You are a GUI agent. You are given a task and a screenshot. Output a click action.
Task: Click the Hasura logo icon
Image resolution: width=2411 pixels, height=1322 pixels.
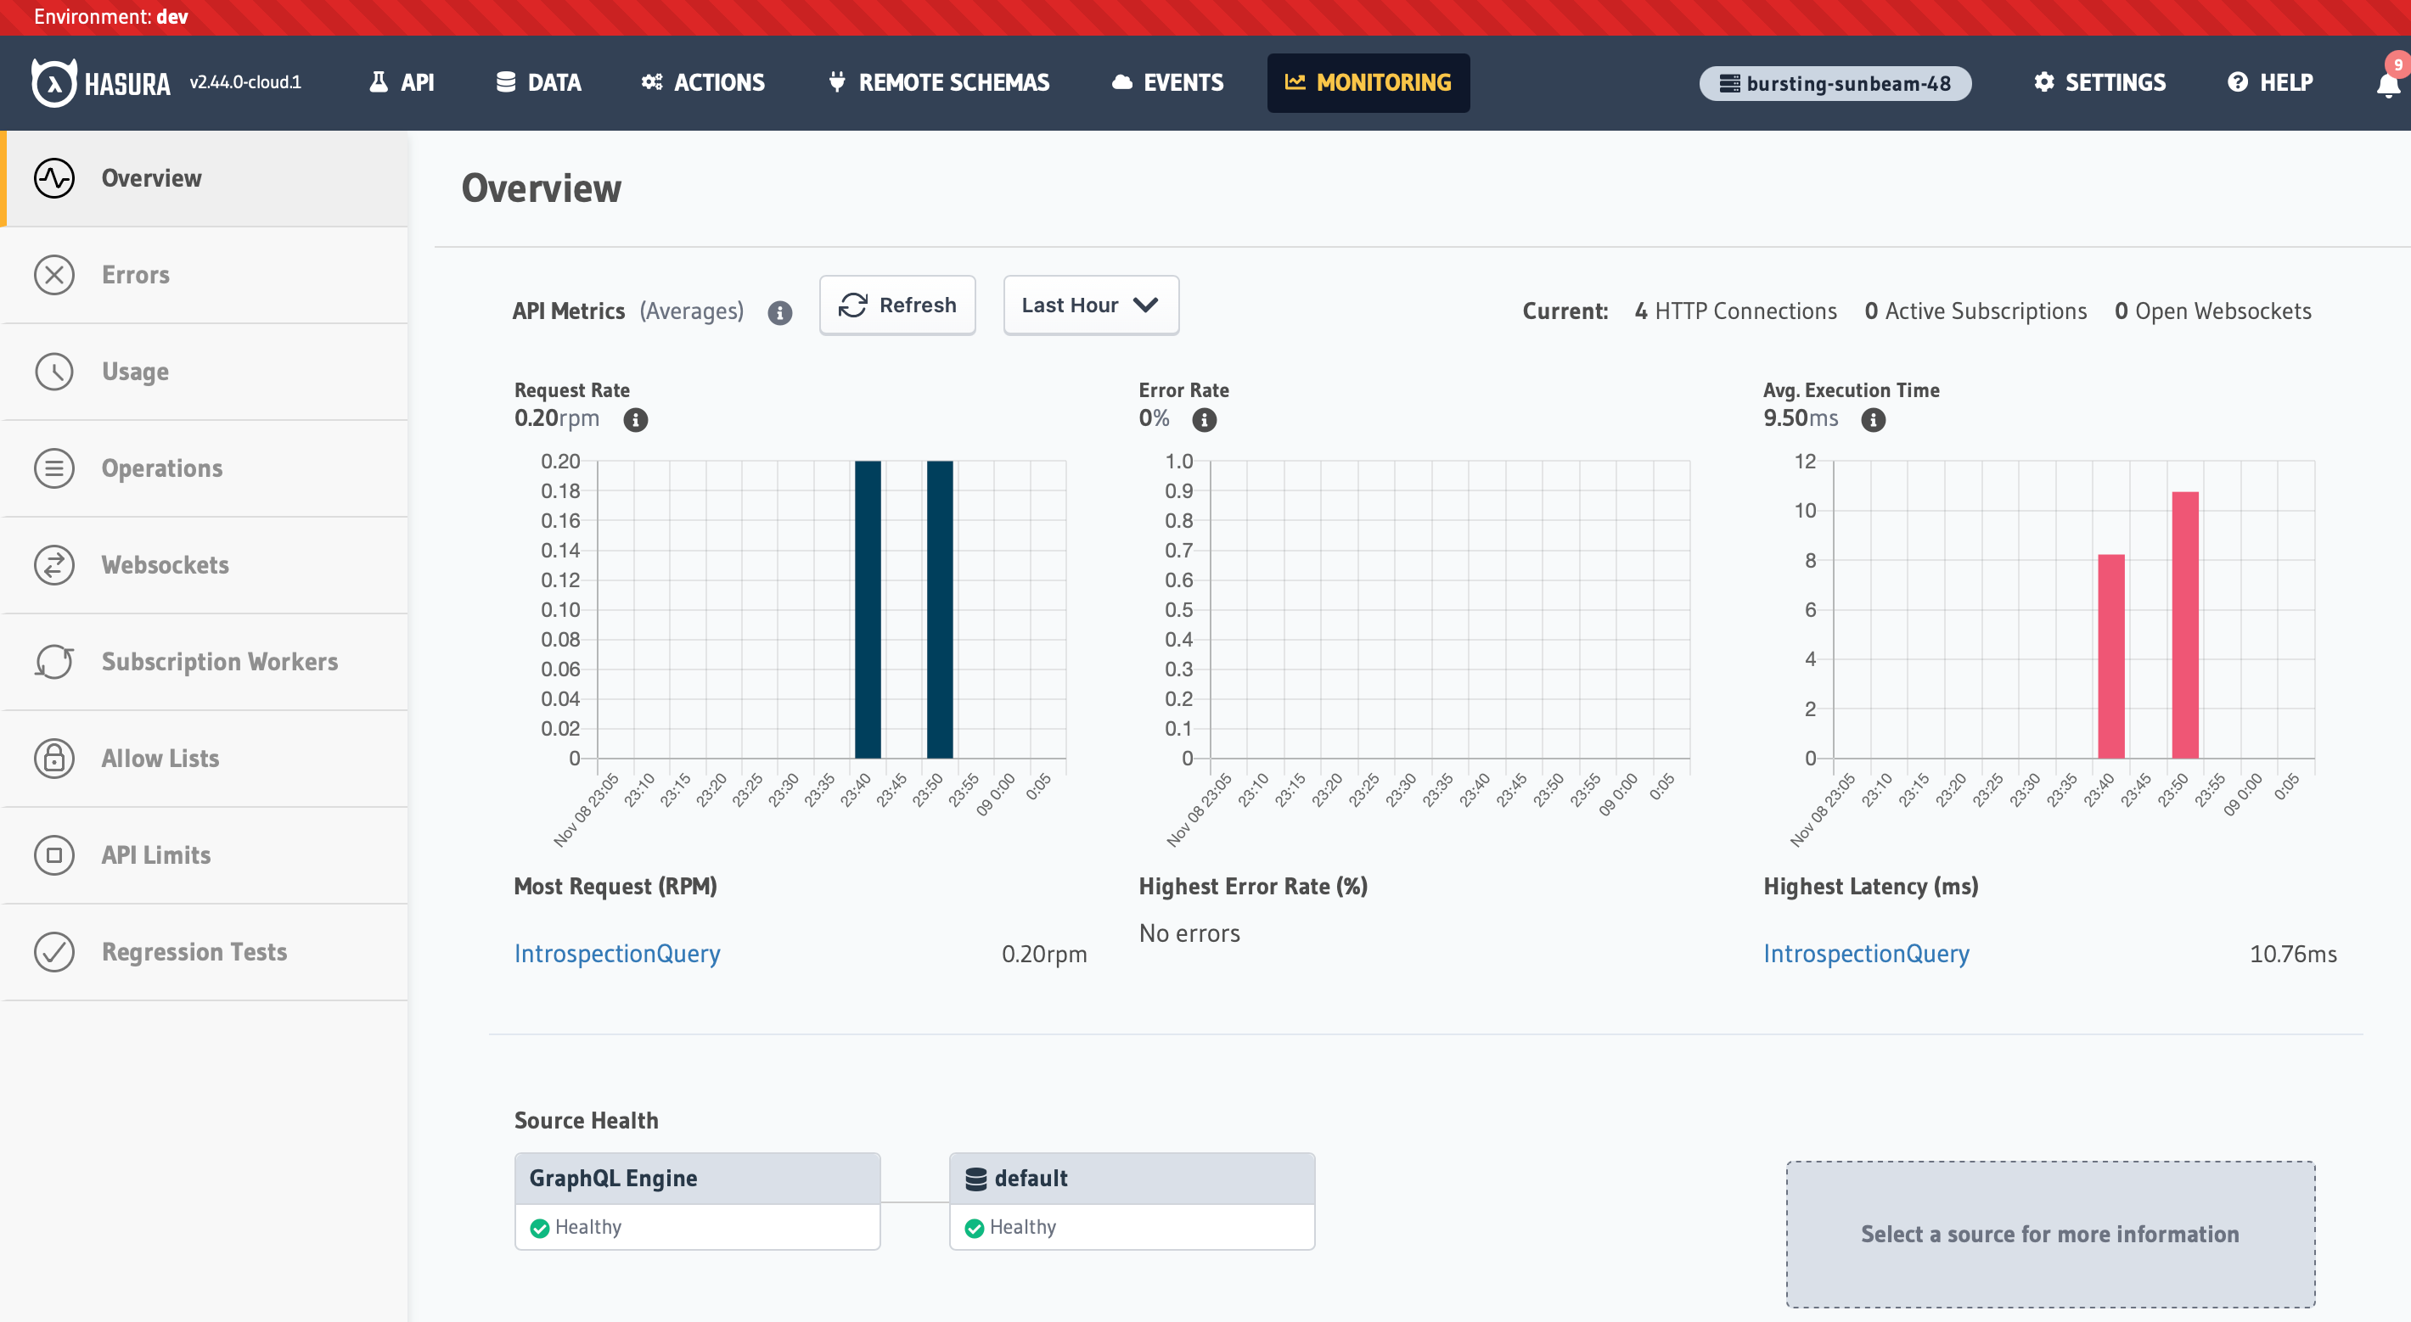(53, 82)
